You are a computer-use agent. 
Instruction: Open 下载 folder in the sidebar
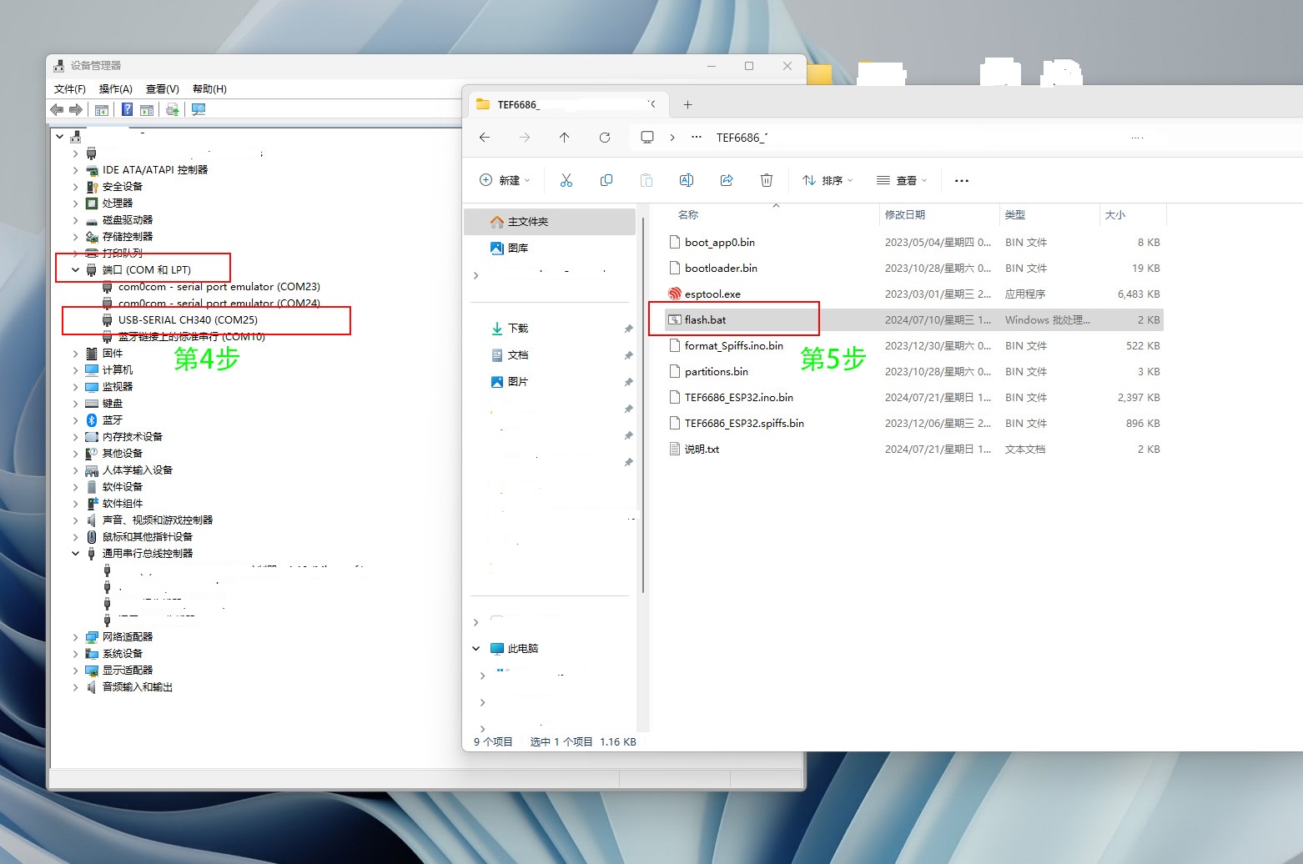[518, 329]
